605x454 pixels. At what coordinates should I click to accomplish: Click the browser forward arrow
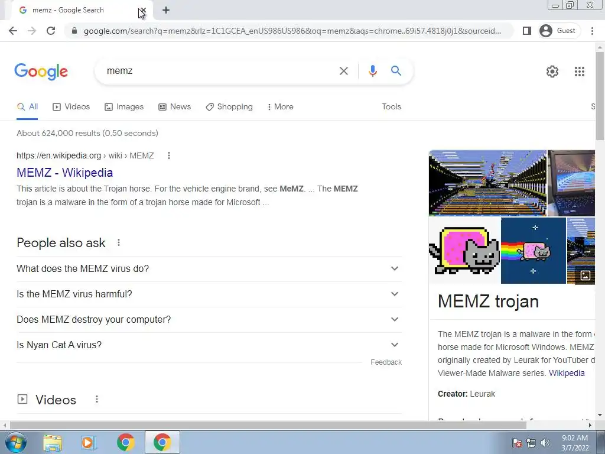coord(32,31)
